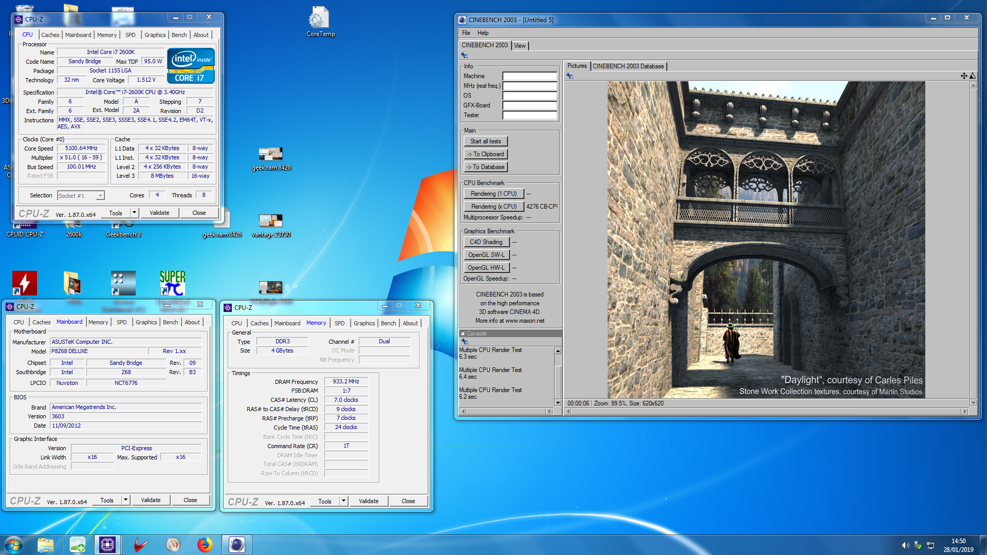Click the pin icon under CINEBENCH 2003 tab
The image size is (987, 555).
coord(464,55)
